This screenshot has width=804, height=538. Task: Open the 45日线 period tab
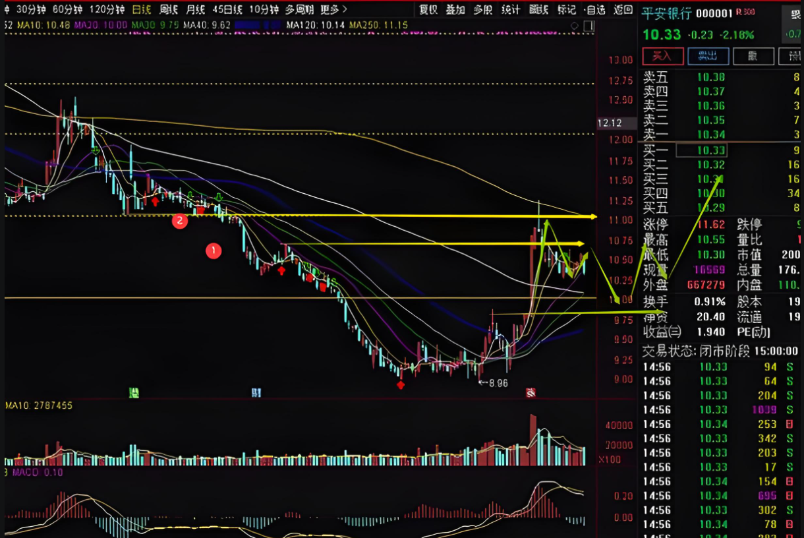[x=227, y=9]
